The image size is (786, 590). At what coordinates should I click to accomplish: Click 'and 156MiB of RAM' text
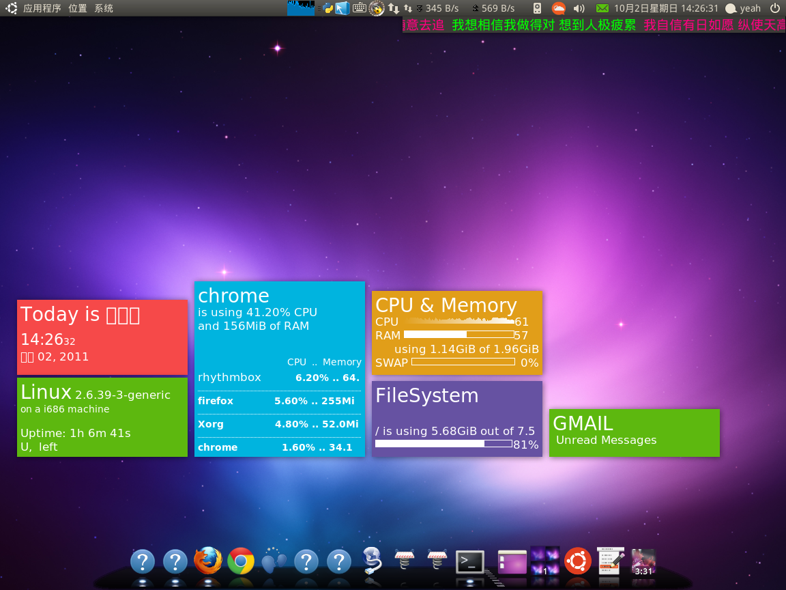pos(253,326)
